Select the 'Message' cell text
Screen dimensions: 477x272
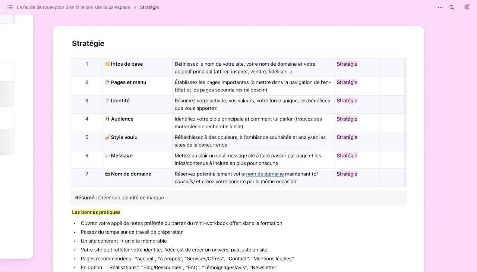pyautogui.click(x=122, y=156)
